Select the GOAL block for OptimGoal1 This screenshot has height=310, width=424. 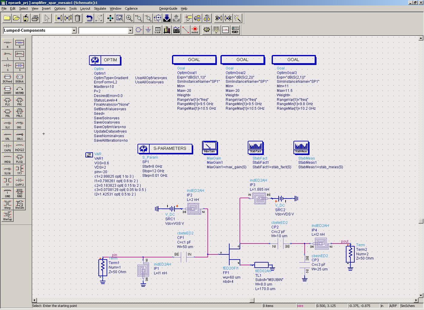[x=194, y=60]
